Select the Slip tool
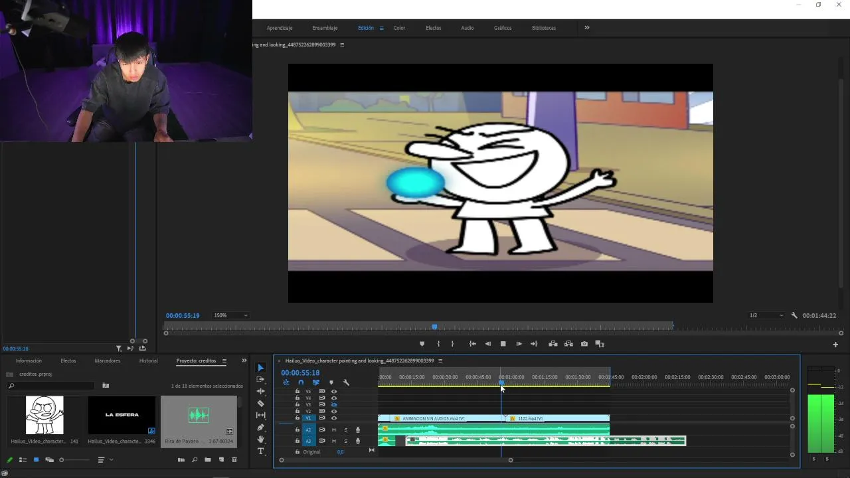Image resolution: width=850 pixels, height=478 pixels. coord(260,416)
